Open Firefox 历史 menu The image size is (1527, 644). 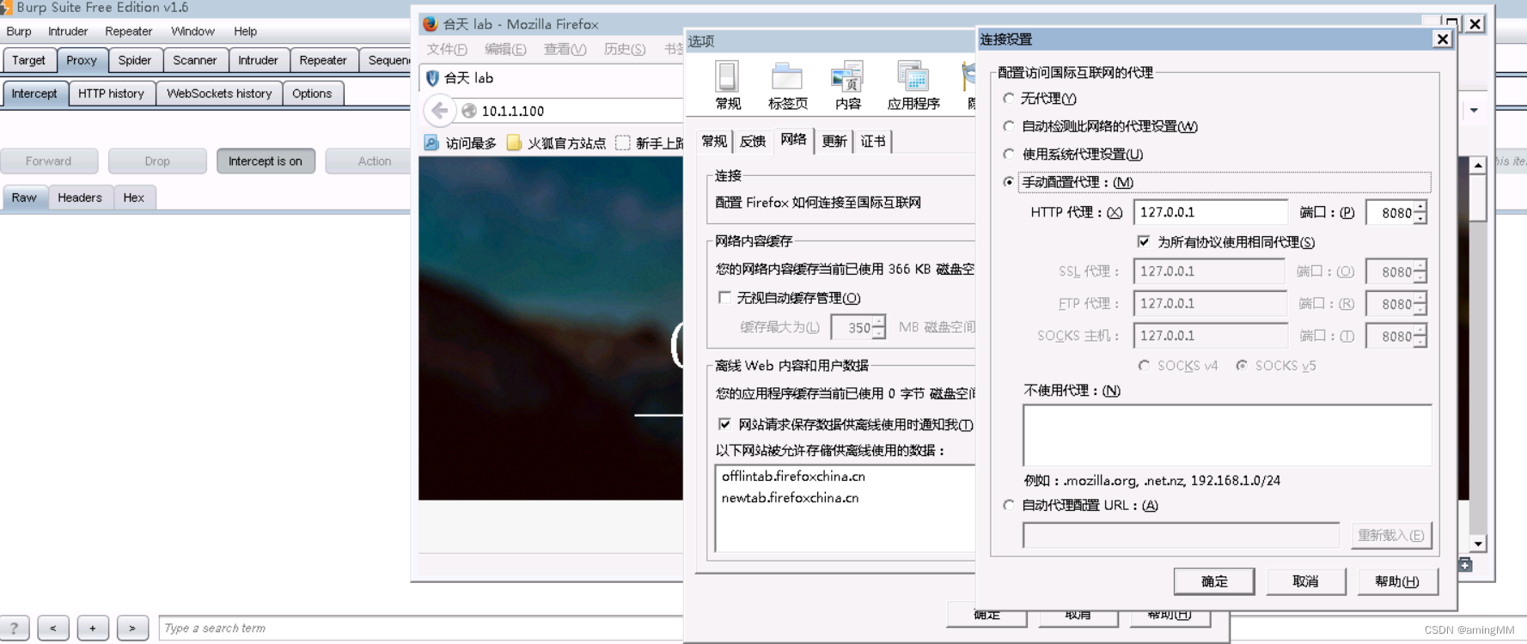tap(625, 49)
